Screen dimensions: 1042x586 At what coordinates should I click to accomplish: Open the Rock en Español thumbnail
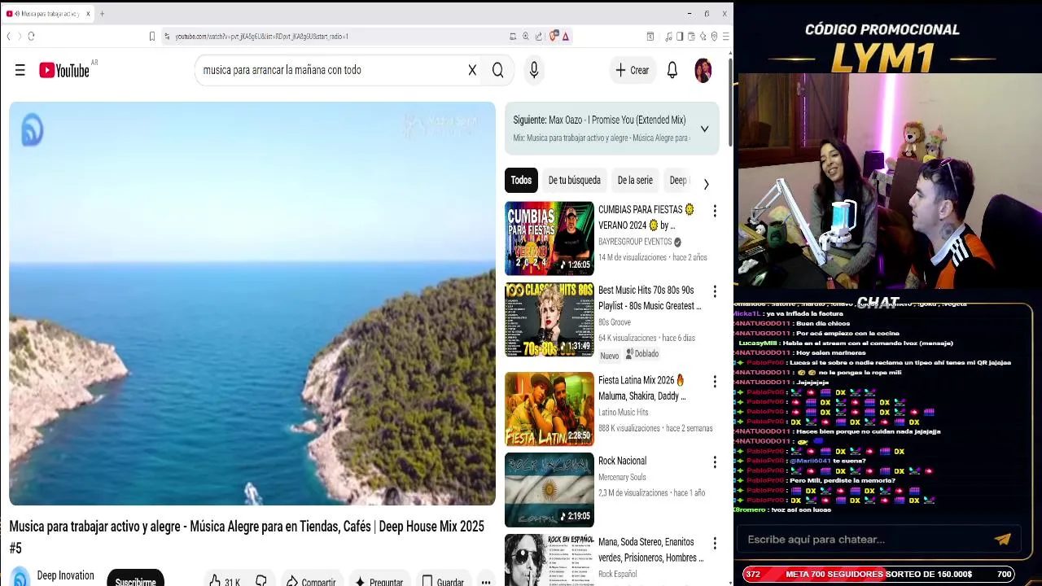549,560
